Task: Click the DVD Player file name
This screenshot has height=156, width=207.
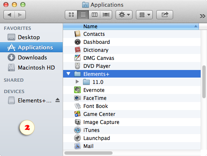Action: pyautogui.click(x=97, y=66)
